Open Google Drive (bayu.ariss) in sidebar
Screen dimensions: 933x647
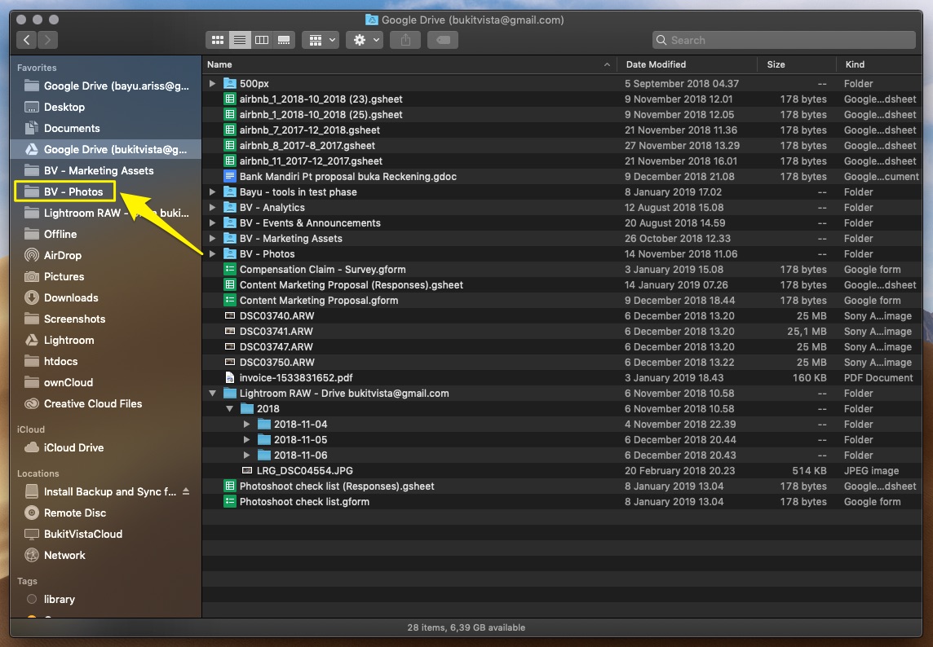coord(106,86)
